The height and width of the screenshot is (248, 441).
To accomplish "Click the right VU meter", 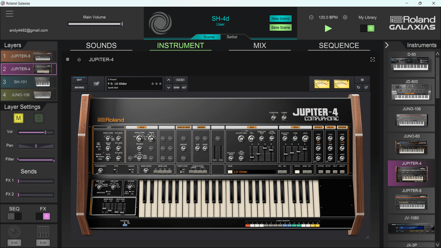I will click(x=341, y=84).
